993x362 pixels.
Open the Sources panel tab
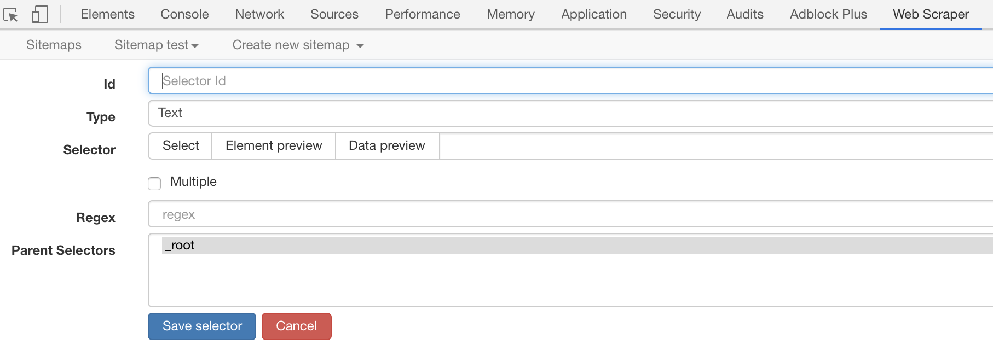[x=334, y=14]
